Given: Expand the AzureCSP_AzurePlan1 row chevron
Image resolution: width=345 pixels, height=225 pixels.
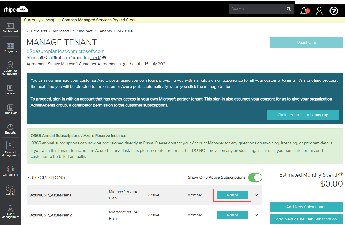Looking at the screenshot, I should 256,195.
